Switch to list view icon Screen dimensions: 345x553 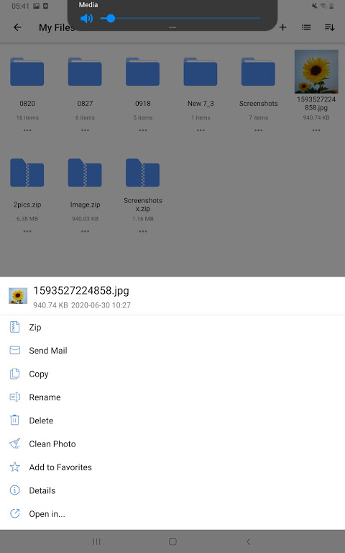coord(306,27)
